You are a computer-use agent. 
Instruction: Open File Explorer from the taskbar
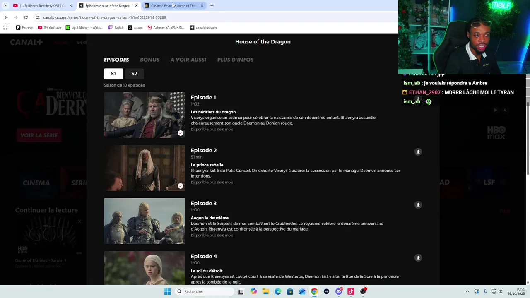(x=265, y=291)
